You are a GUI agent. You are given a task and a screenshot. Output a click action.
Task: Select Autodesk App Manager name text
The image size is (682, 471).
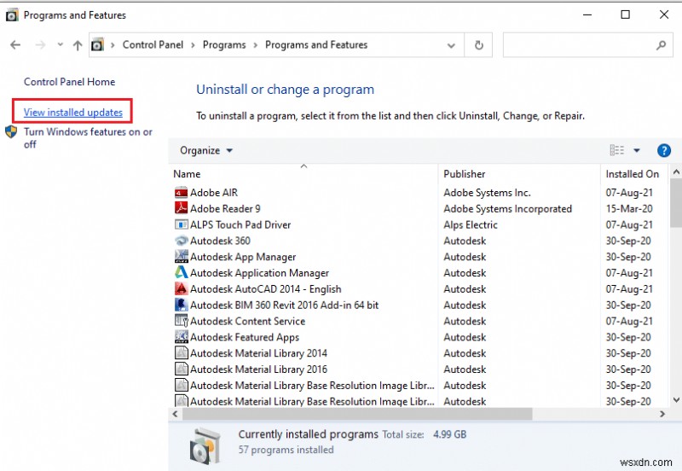(243, 257)
